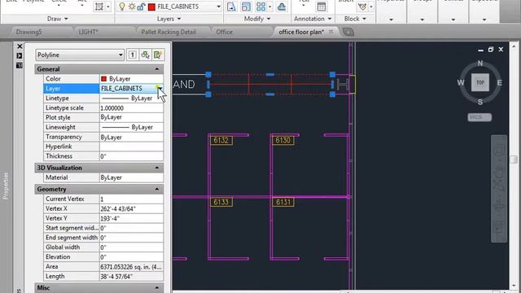Click the Elevation 0" value field
521x293 pixels.
[x=132, y=257]
